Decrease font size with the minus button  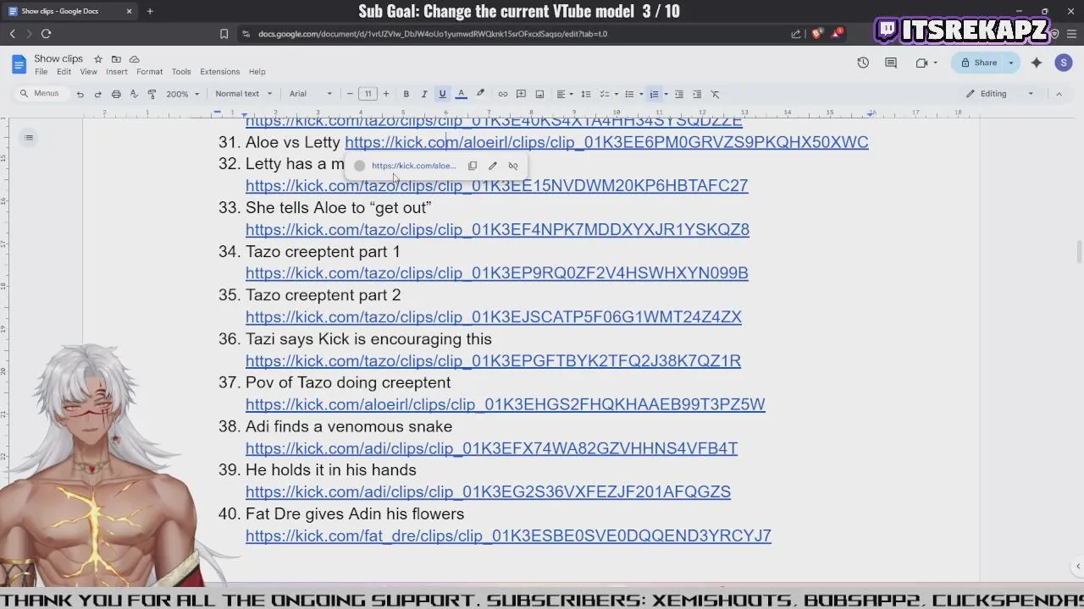[x=350, y=94]
